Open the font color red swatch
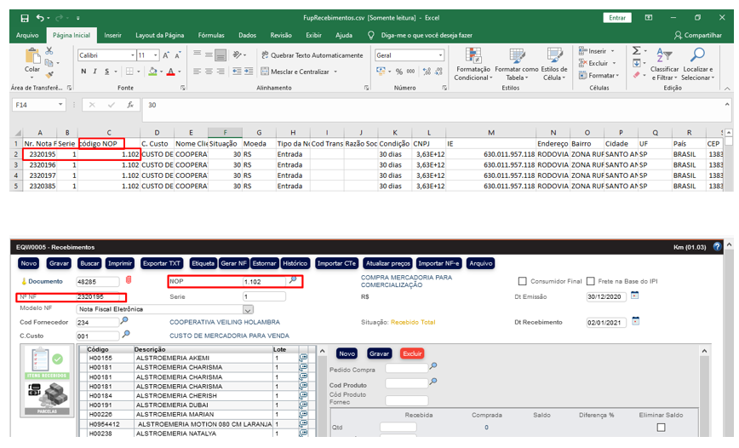 tap(172, 72)
